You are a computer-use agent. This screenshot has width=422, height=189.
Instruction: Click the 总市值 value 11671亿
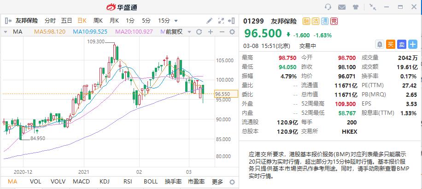tap(346, 95)
